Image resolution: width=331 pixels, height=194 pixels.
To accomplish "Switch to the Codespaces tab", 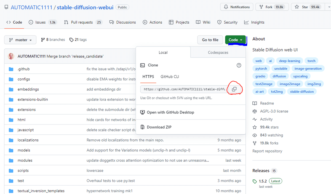I will [x=218, y=52].
